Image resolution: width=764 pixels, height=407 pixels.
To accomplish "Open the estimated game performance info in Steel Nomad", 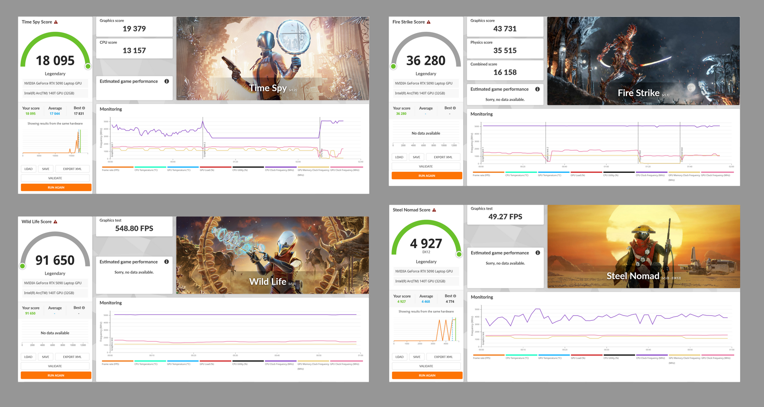I will click(538, 253).
